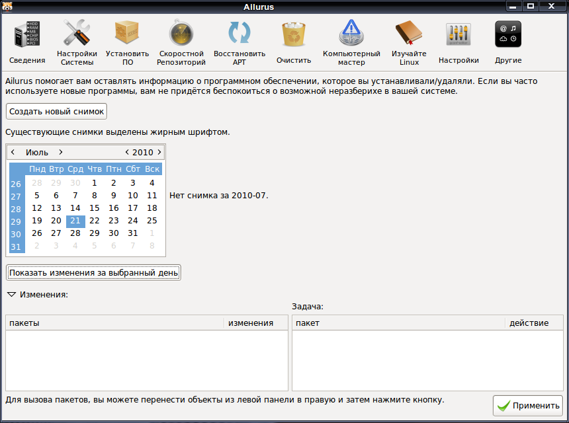569x423 pixels.
Task: Open the Очистить recycle bin icon
Action: pyautogui.click(x=294, y=34)
